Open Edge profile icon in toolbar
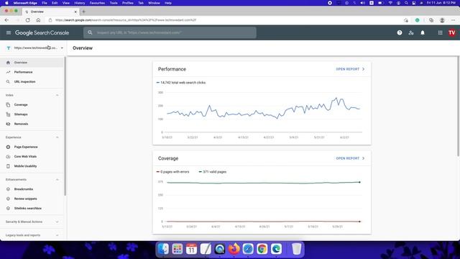460x259 pixels. 442,20
